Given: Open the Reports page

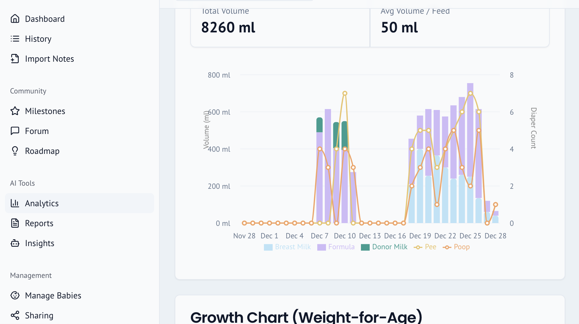Looking at the screenshot, I should point(80,223).
